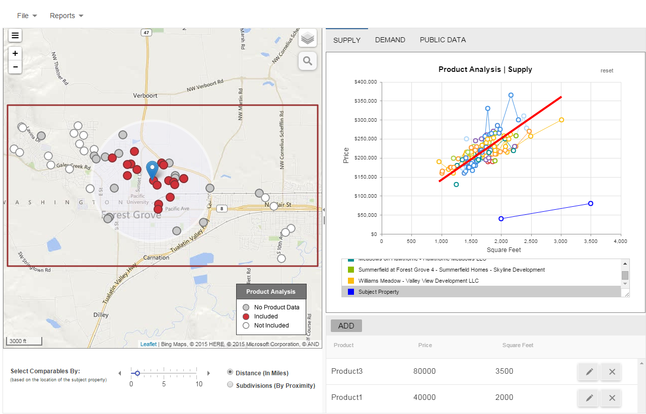Delete the Product3 row
Viewport: 646px width, 414px height.
(612, 372)
